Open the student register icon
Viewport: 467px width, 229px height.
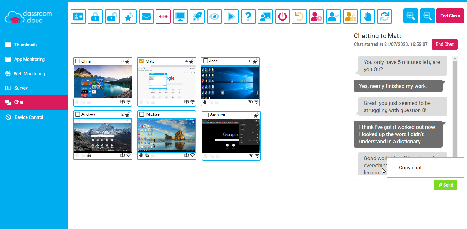click(x=78, y=16)
